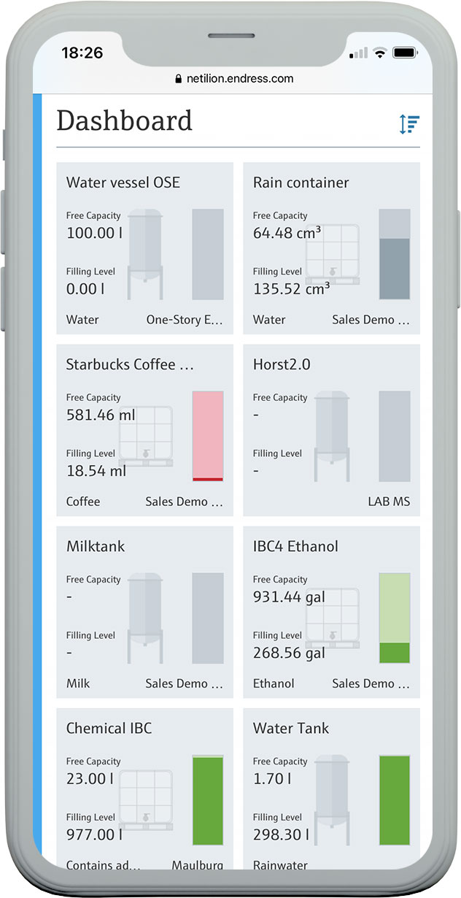Screen dimensions: 461x898
Task: Open the sort options in the Dashboard header
Action: 409,123
